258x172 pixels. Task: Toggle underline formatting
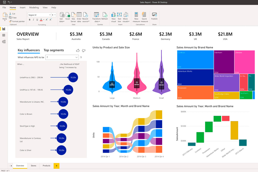(37, 20)
